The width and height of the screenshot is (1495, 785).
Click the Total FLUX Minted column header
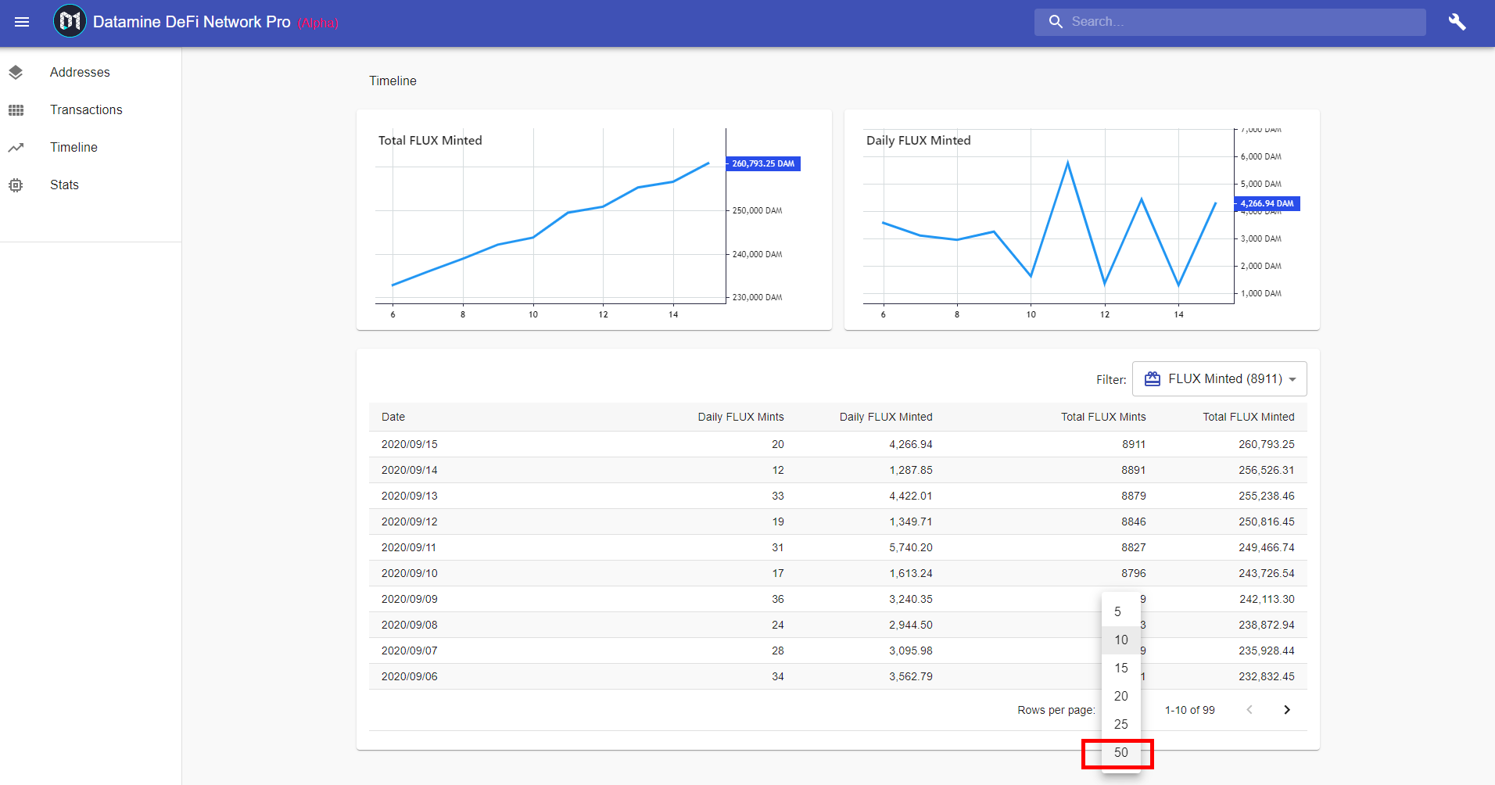1249,417
